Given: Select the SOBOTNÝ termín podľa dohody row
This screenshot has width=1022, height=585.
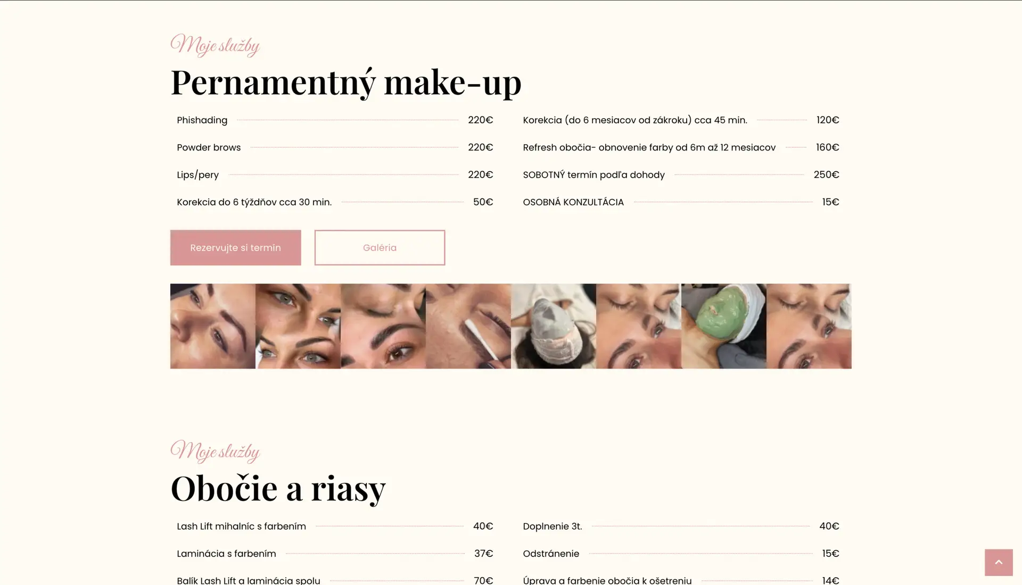Looking at the screenshot, I should pyautogui.click(x=681, y=174).
